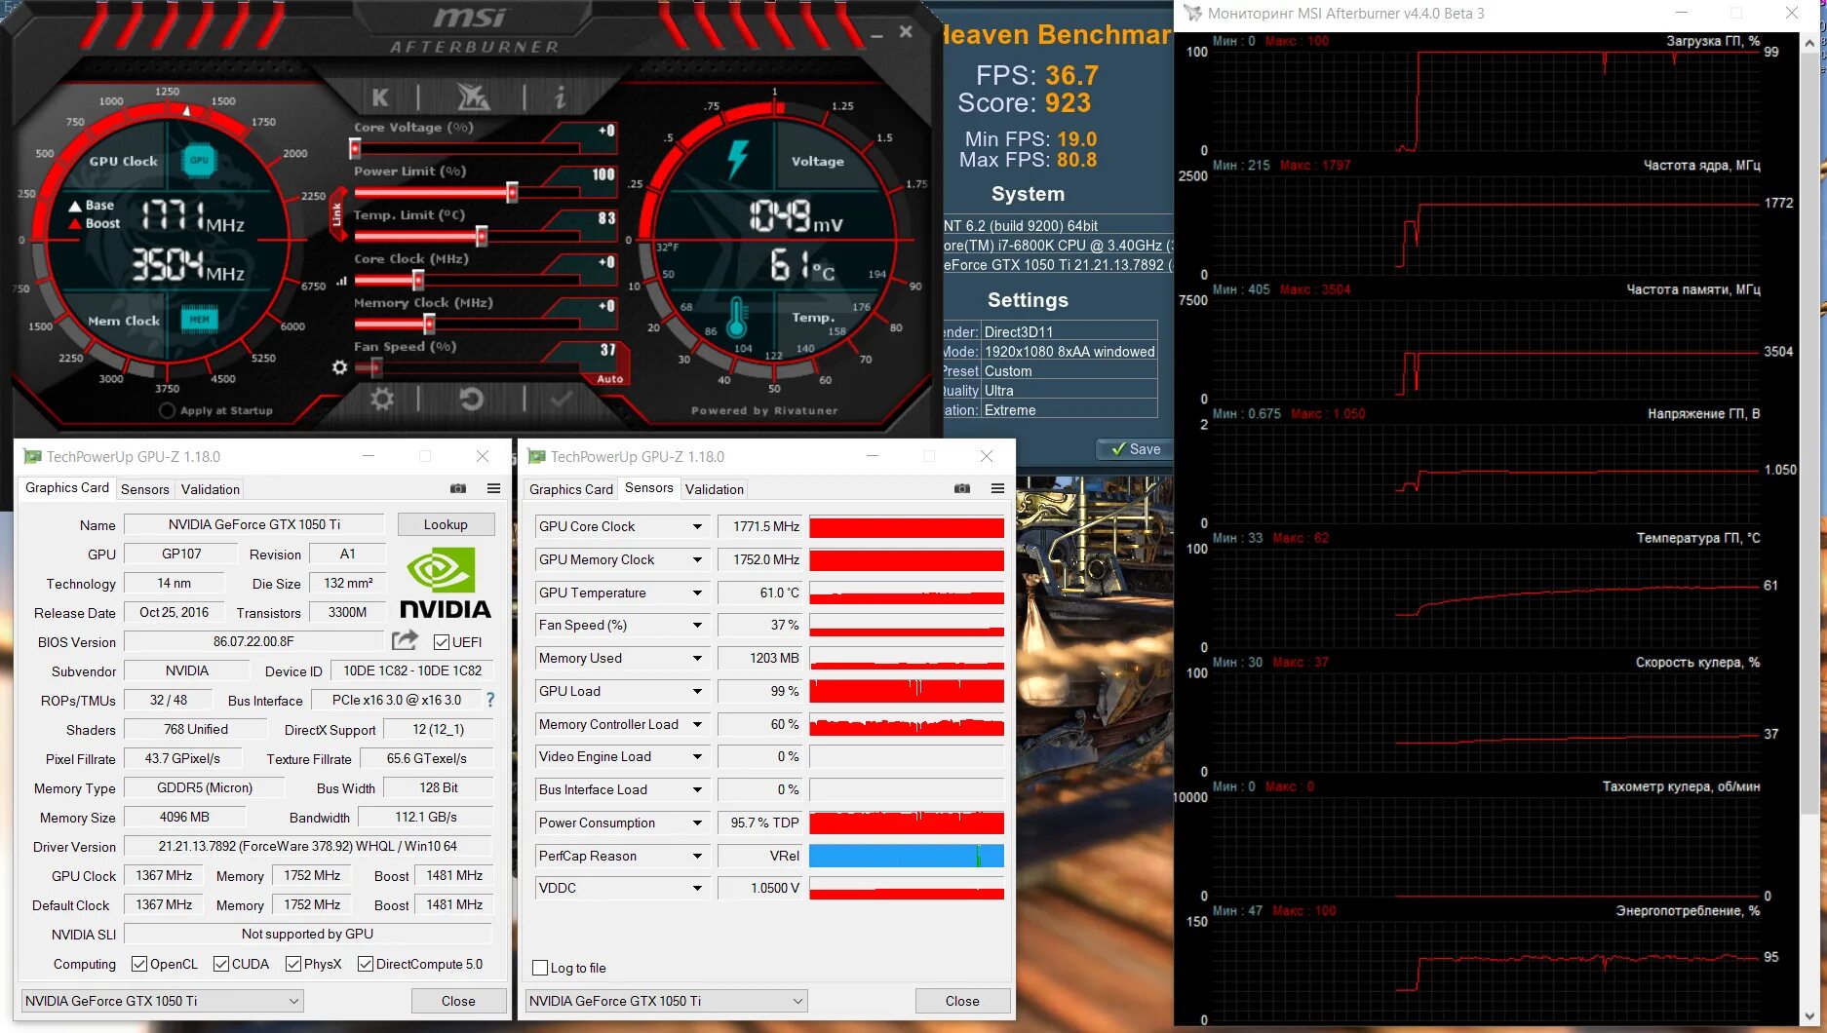Expand the Memory Used sensor dropdown
Viewport: 1827px width, 1033px height.
tap(697, 658)
